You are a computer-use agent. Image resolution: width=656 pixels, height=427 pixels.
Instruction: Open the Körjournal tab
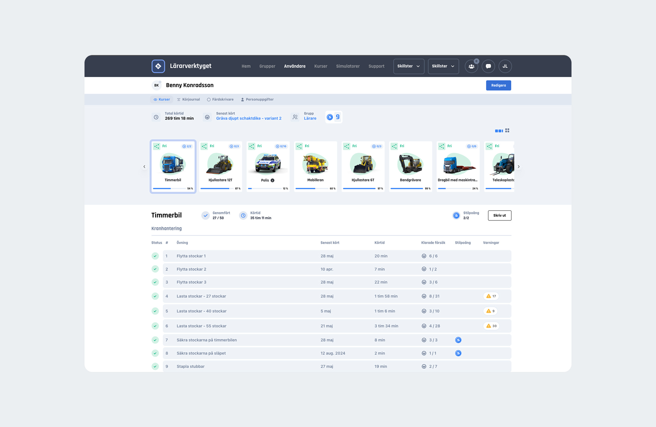[188, 99]
